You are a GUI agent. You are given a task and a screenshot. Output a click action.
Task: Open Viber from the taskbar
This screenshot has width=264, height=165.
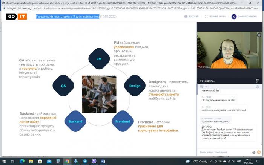pos(94,161)
